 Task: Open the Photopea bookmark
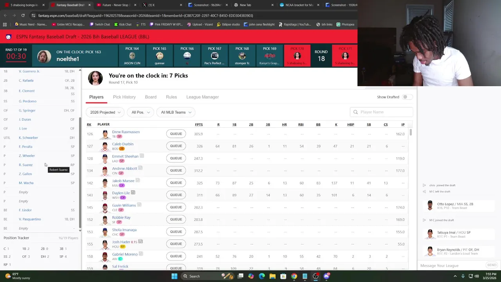(x=345, y=24)
